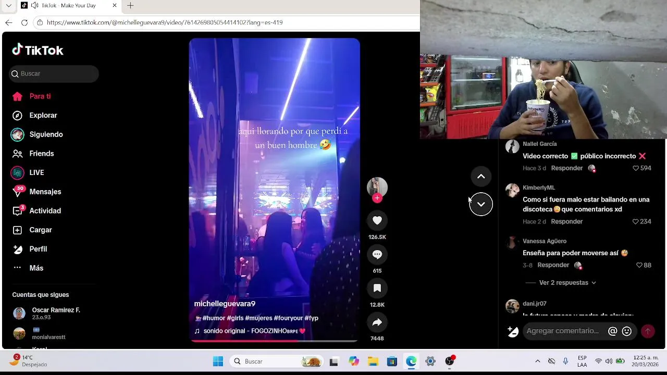Go to next video with down arrow
Viewport: 667px width, 375px height.
coord(481,204)
